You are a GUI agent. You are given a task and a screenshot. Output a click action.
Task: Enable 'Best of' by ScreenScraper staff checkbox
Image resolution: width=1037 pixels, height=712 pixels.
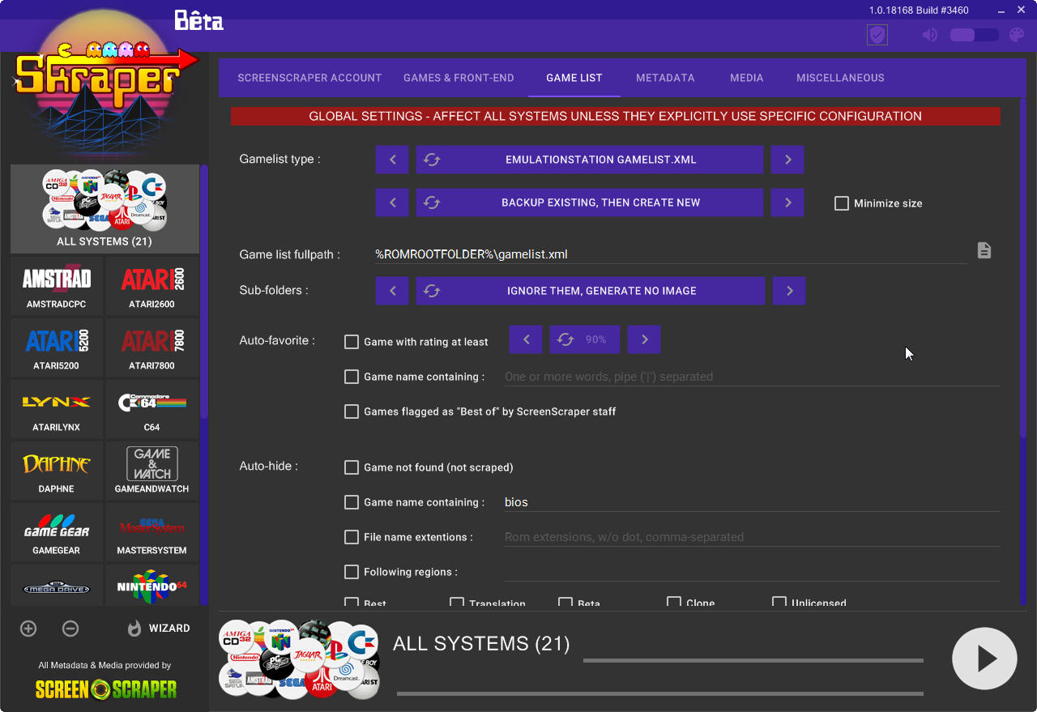[352, 411]
